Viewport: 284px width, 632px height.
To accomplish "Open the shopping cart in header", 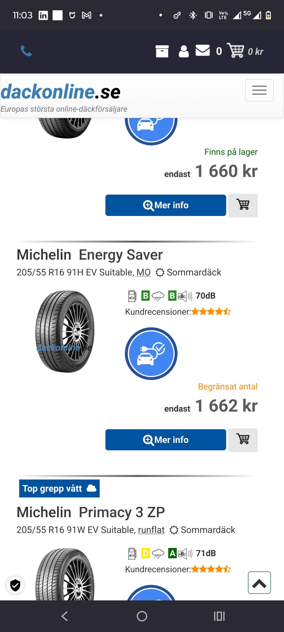I will coord(235,51).
